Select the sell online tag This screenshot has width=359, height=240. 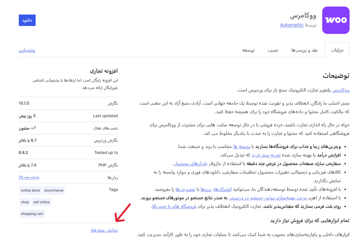[41, 202]
